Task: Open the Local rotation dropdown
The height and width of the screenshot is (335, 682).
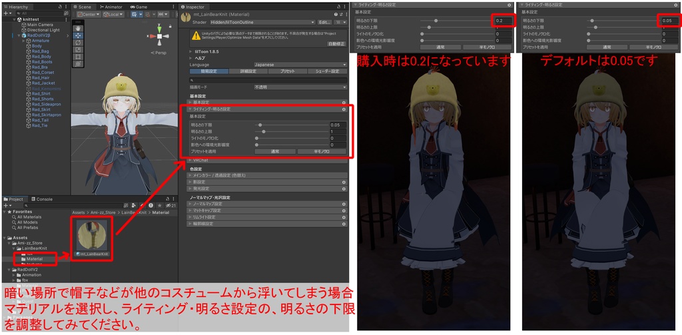Action: [x=113, y=14]
